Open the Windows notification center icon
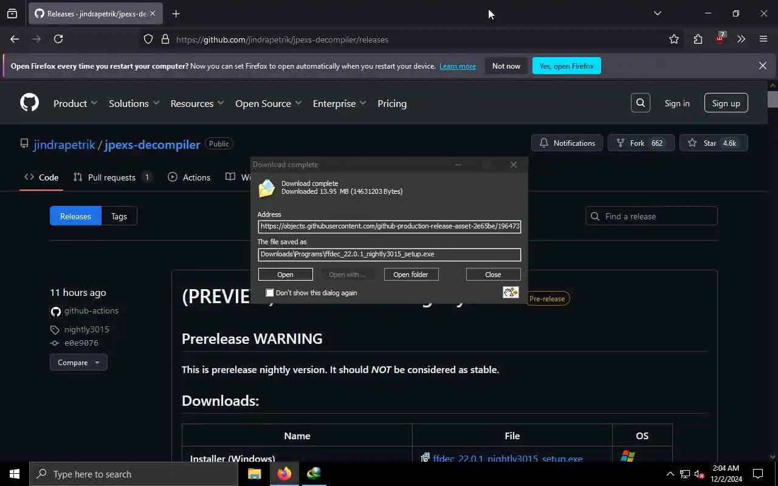 (x=758, y=474)
